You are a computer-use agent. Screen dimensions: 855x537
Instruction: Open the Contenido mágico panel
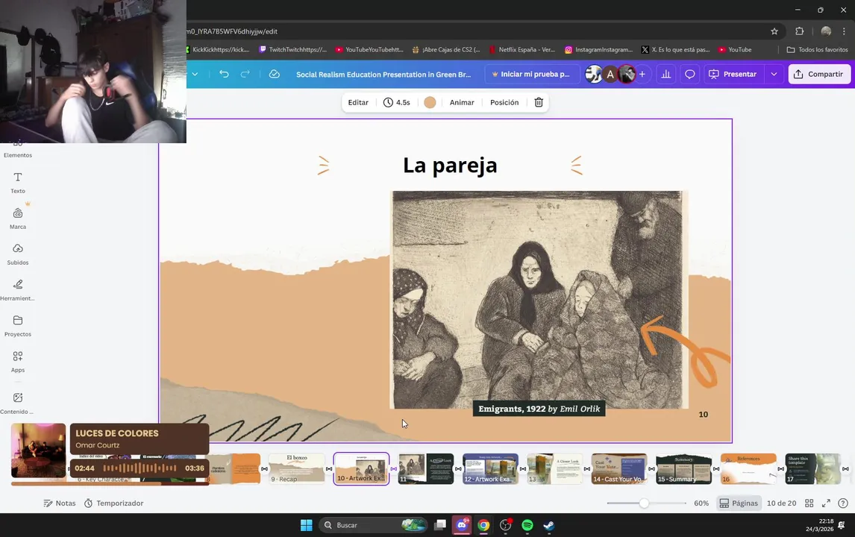pyautogui.click(x=18, y=403)
